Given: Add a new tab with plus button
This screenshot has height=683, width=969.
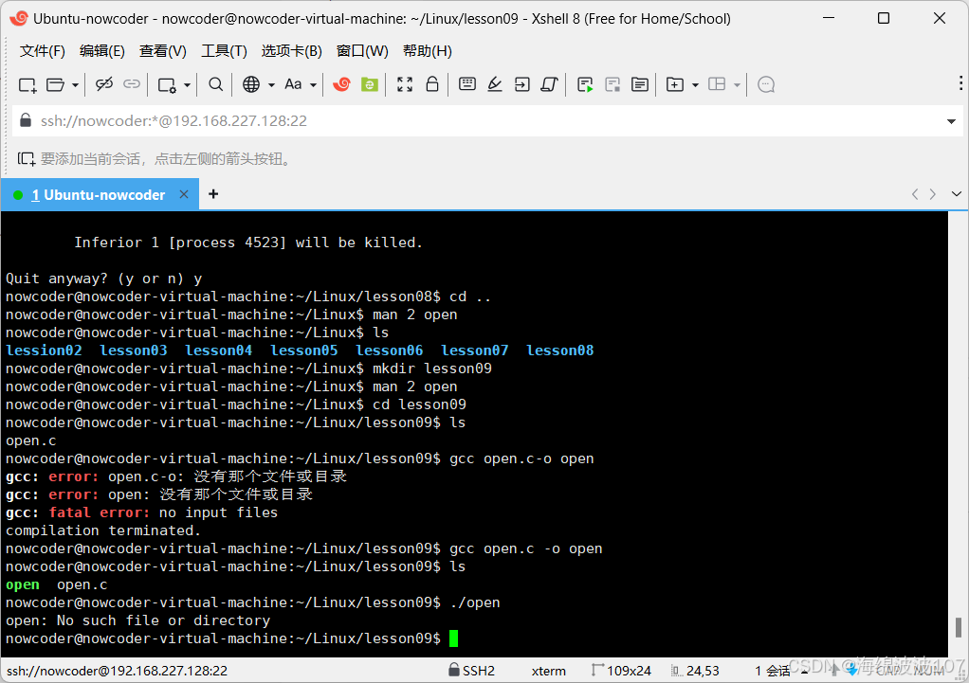Looking at the screenshot, I should coord(213,194).
